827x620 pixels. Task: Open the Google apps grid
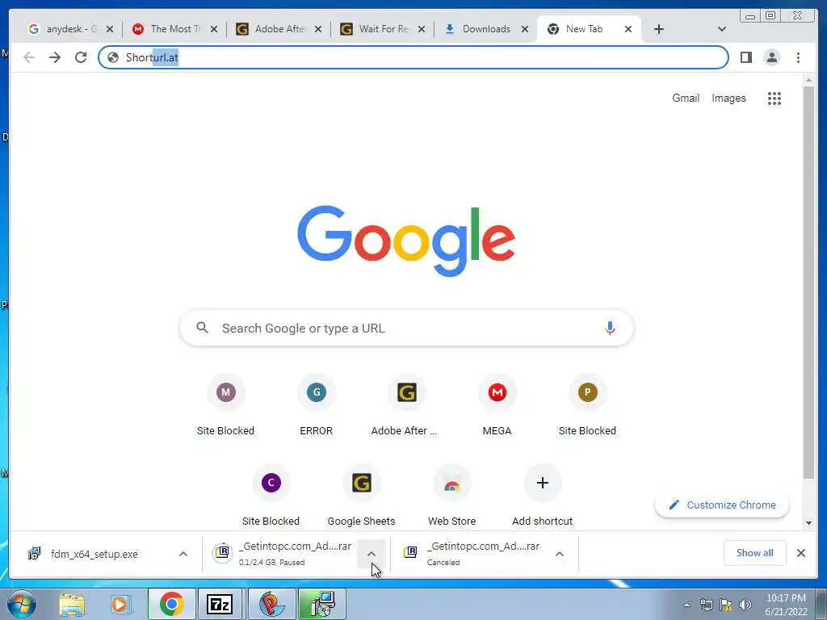click(x=775, y=98)
